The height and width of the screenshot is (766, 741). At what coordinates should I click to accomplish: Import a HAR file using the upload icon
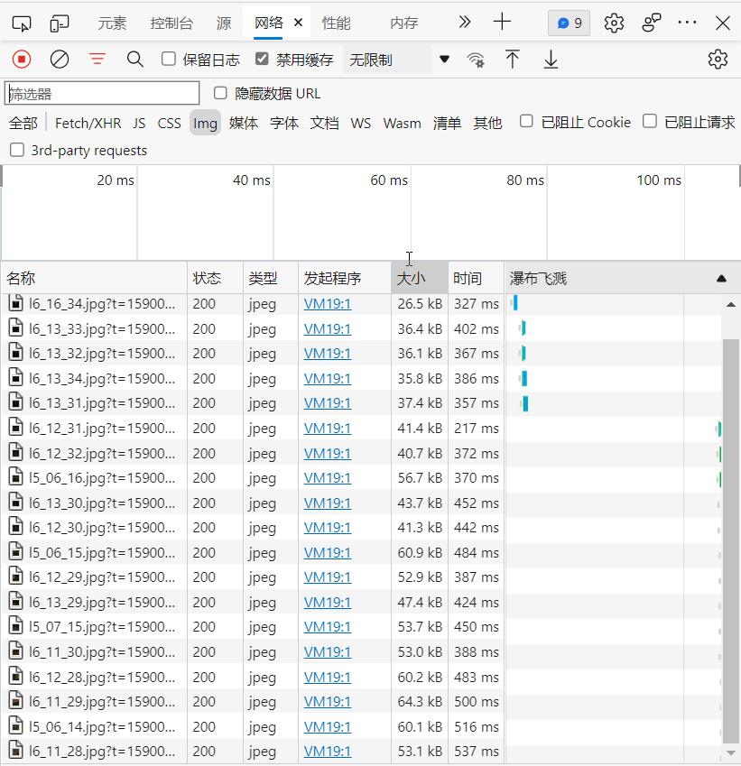(513, 60)
